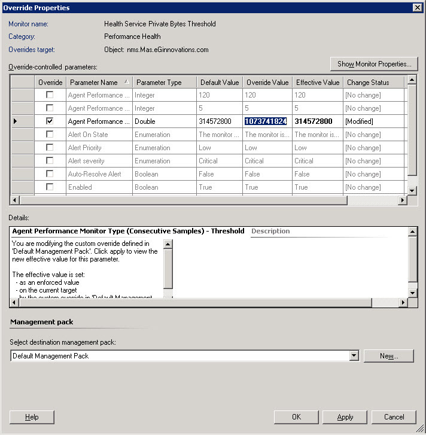Sort by Parameter Name column header

tap(99, 83)
